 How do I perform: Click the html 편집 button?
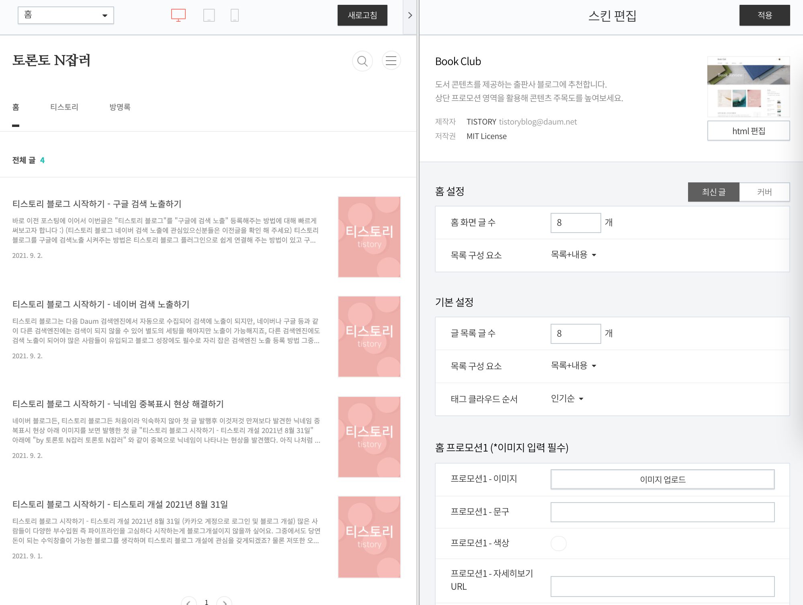748,131
